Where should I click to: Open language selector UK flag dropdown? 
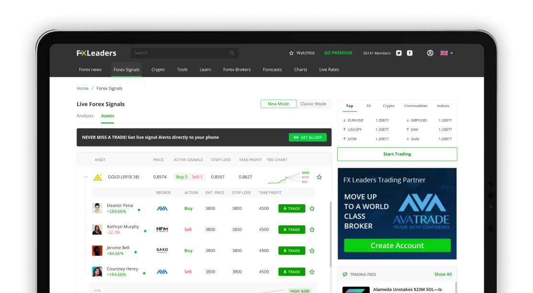(446, 53)
